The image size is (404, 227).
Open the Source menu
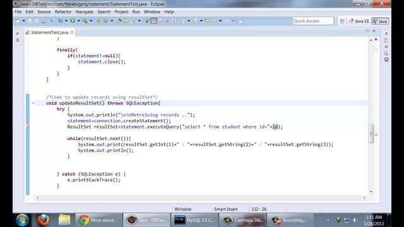tap(44, 12)
